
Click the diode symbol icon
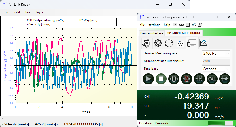[224, 79]
